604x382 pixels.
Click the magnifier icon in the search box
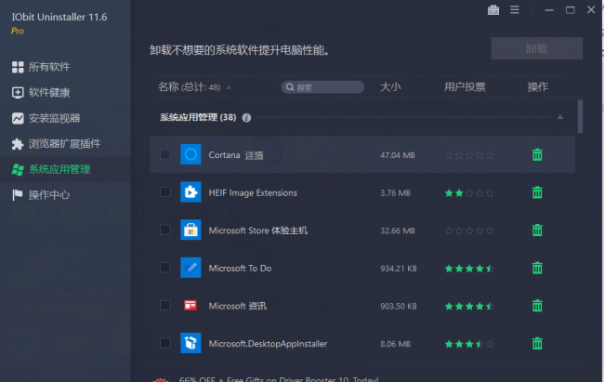click(290, 87)
